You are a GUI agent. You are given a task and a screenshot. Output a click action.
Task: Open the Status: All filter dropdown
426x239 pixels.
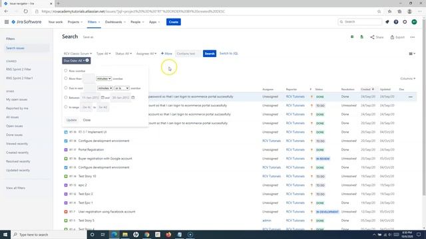click(123, 54)
